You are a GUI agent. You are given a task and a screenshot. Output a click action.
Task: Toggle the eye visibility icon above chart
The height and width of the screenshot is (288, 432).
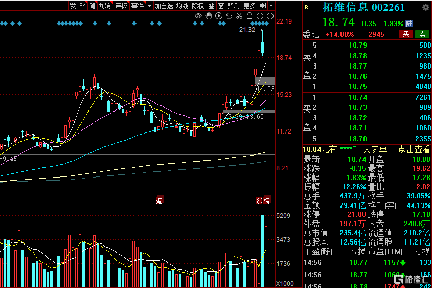(198, 16)
